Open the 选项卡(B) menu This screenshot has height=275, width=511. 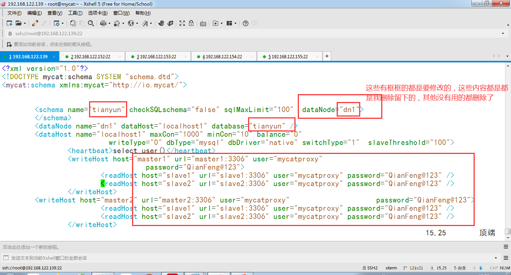pos(98,13)
